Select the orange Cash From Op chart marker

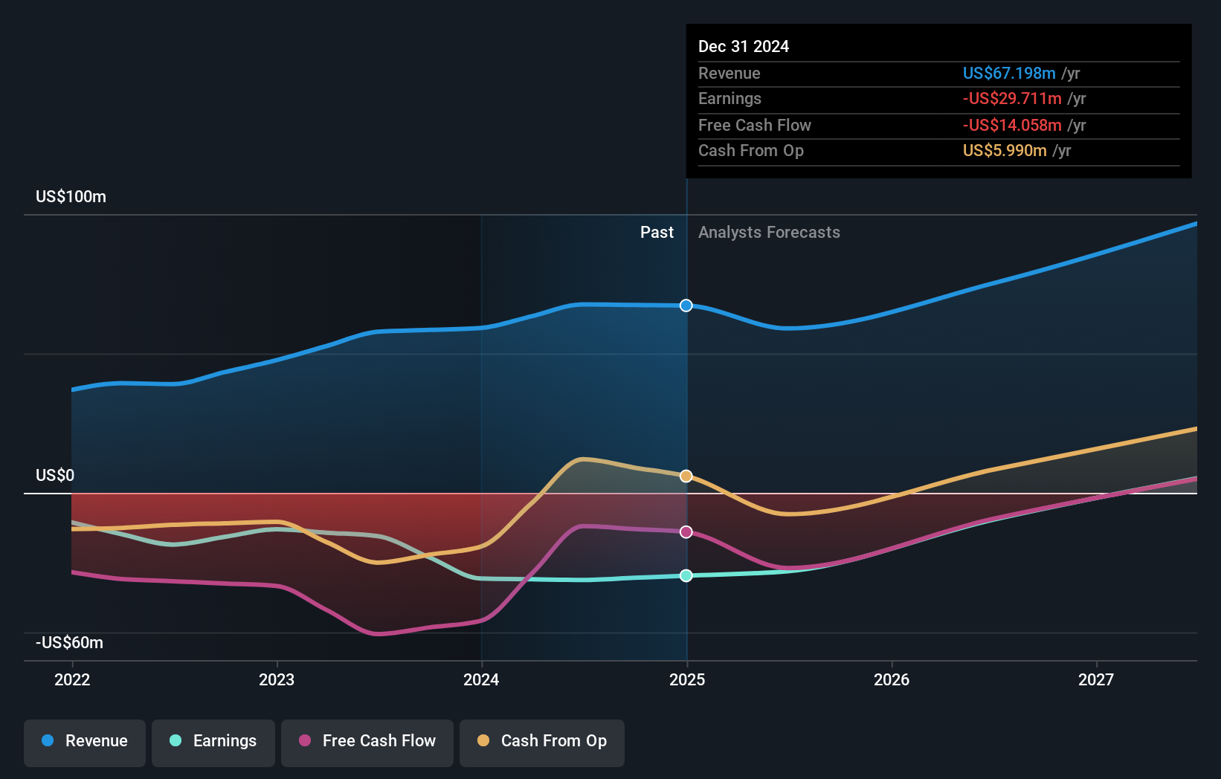[x=686, y=476]
